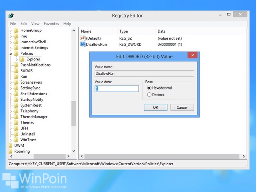Click the PushNotifications folder icon
This screenshot has height=192, width=256.
coord(16,65)
